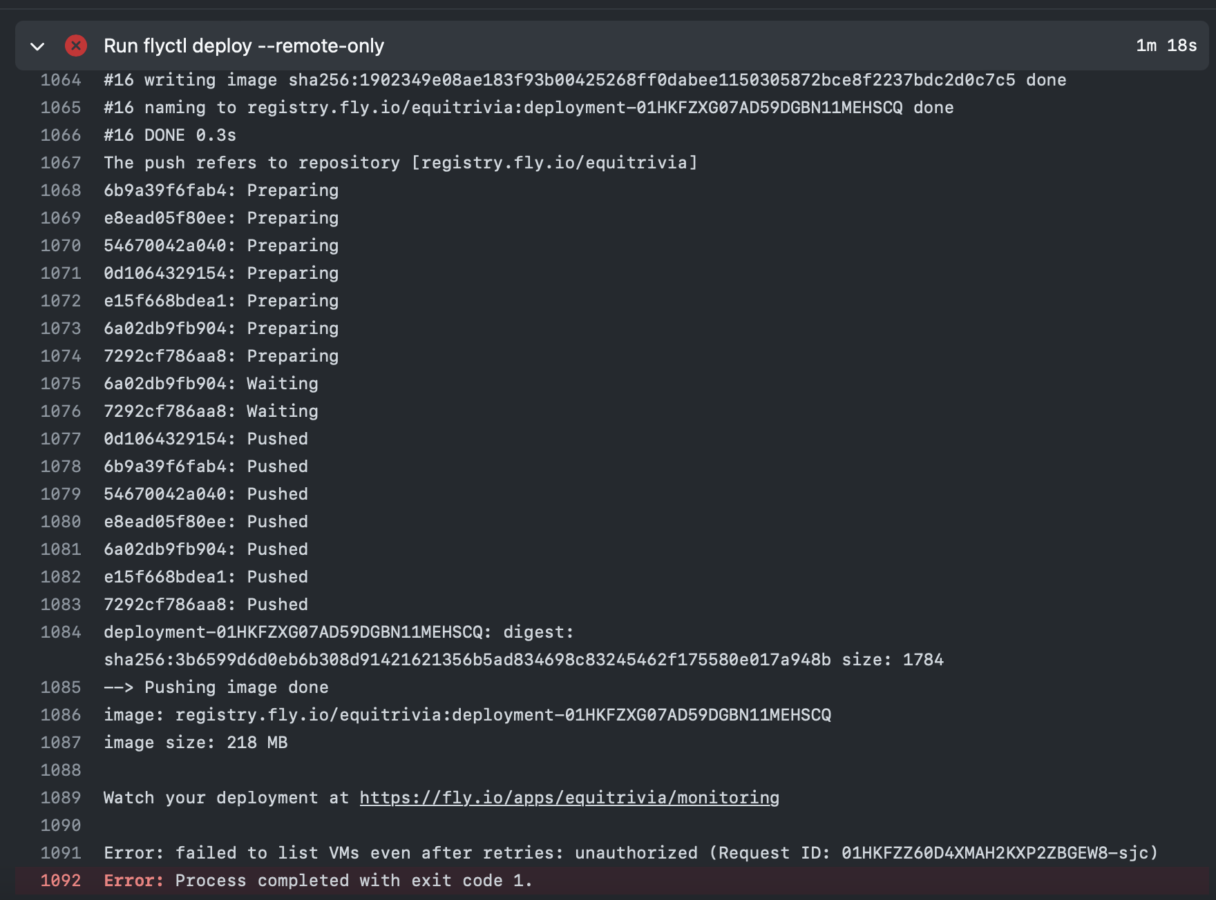Click the 'failed to list VMs' error line

pos(630,853)
